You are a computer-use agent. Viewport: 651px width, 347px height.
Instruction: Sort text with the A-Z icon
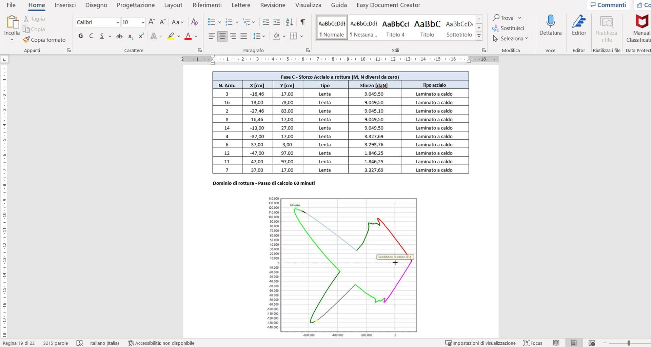click(289, 22)
